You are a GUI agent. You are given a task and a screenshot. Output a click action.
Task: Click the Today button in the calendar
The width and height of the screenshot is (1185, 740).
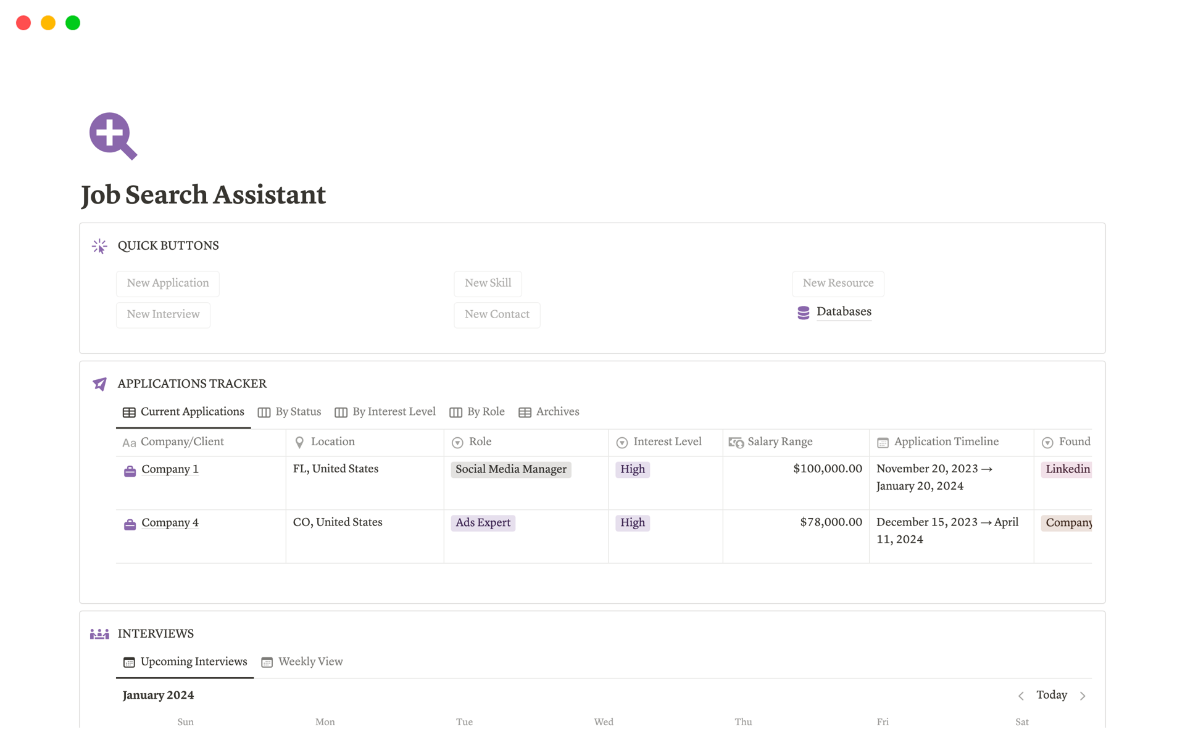tap(1052, 695)
